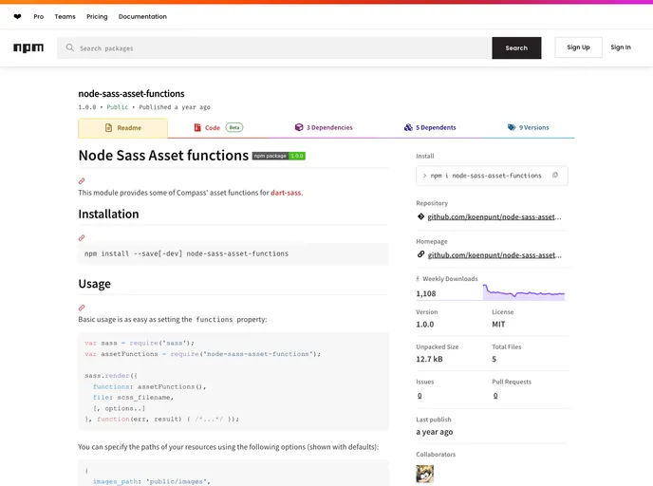Click the 'Published a year ago' text
Viewport: 653px width, 486px height.
pos(175,107)
